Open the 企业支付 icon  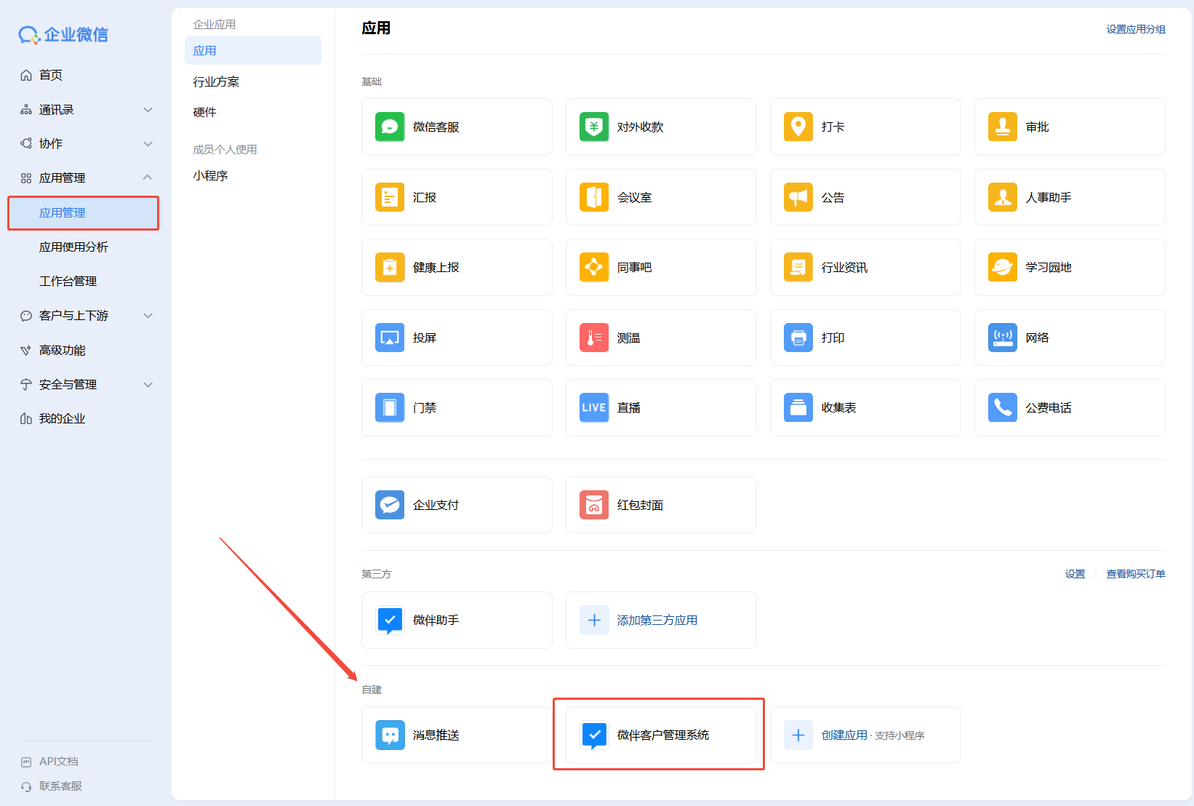tap(390, 505)
